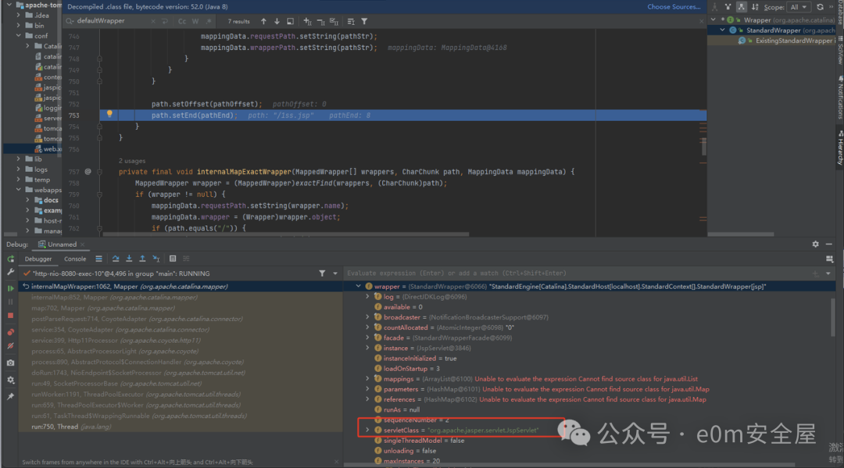Show supertypes hierarchy icon
The image size is (844, 468).
(728, 7)
